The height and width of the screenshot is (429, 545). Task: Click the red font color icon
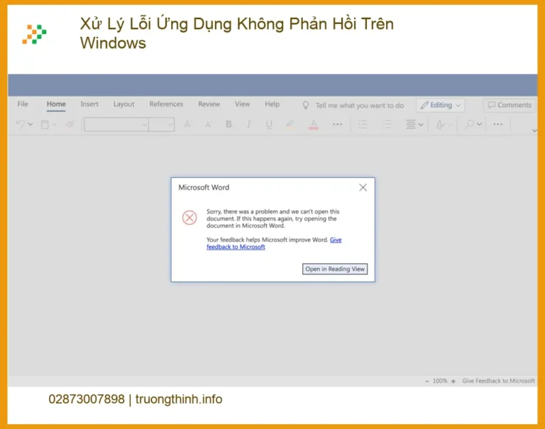pyautogui.click(x=314, y=124)
